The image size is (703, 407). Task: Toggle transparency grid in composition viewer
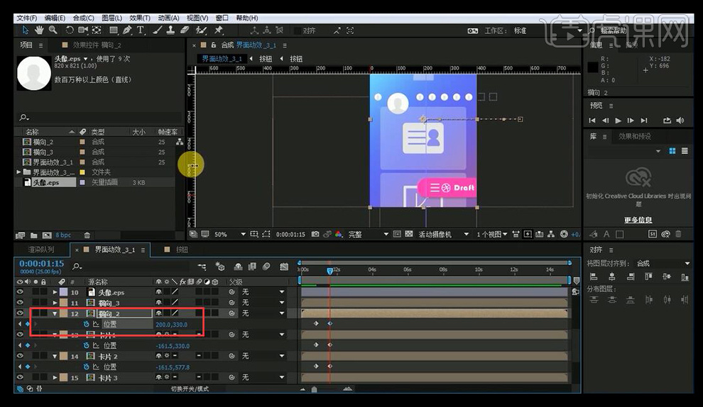tap(409, 234)
